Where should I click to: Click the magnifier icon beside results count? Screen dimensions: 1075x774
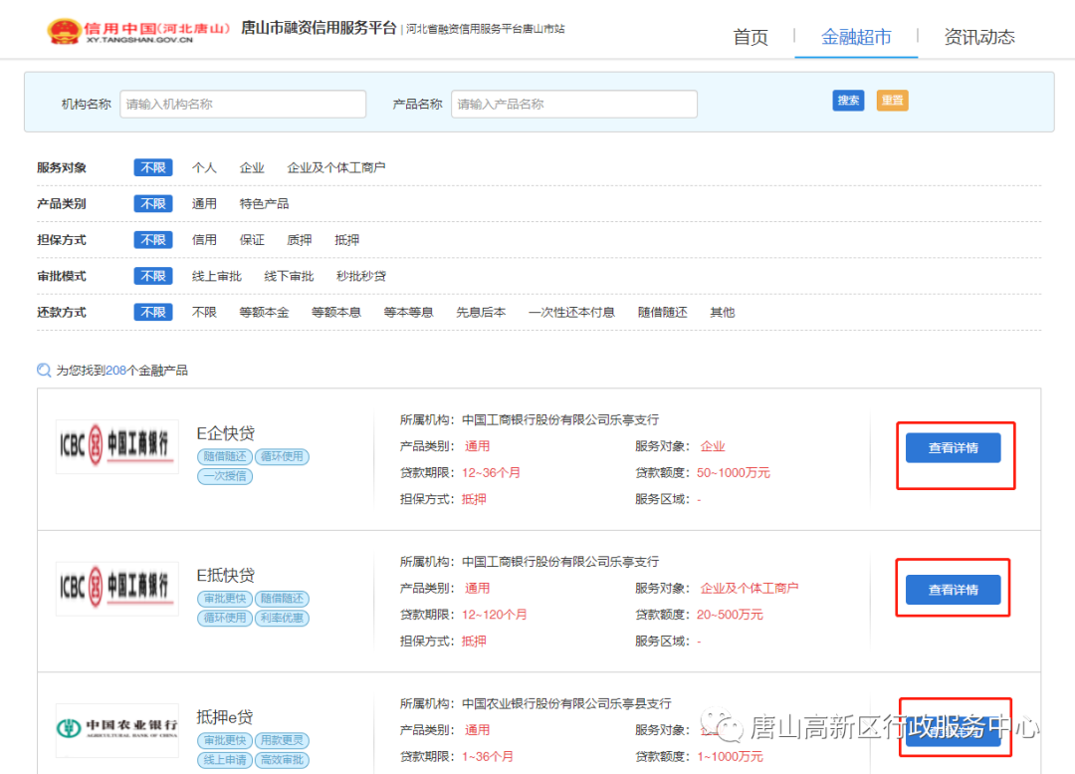[x=44, y=371]
